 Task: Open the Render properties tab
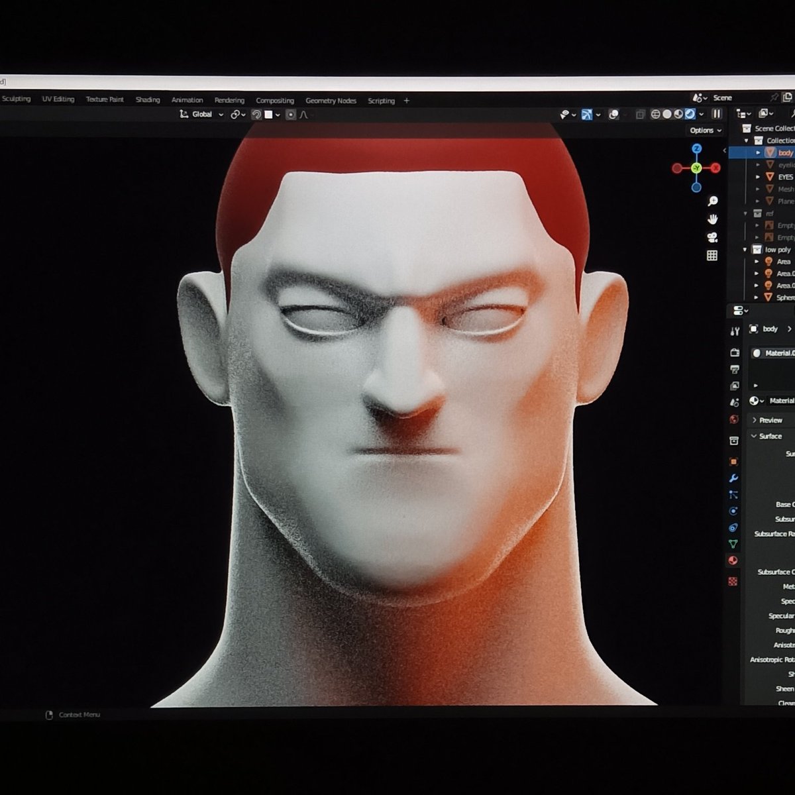(735, 353)
